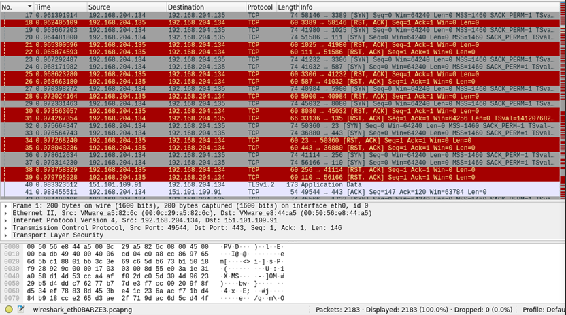This screenshot has width=566, height=315.
Task: Sort packets by the Time column header
Action: click(58, 6)
